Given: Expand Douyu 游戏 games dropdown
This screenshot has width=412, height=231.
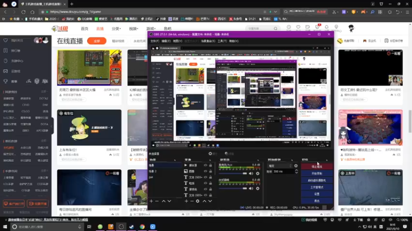Looking at the screenshot, I should tap(151, 29).
